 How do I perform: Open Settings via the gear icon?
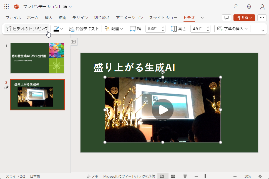[x=249, y=6]
